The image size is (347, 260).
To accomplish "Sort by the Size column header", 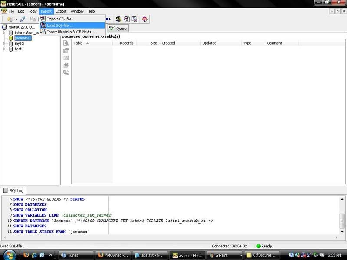I will point(148,43).
